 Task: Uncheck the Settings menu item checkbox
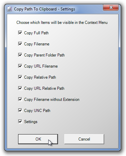20,121
